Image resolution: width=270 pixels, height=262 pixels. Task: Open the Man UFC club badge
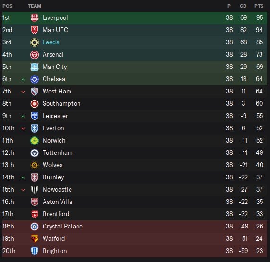(35, 30)
